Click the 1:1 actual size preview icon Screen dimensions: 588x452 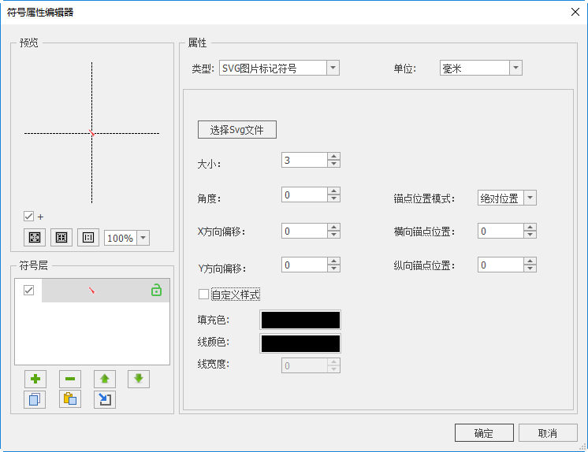click(x=88, y=238)
